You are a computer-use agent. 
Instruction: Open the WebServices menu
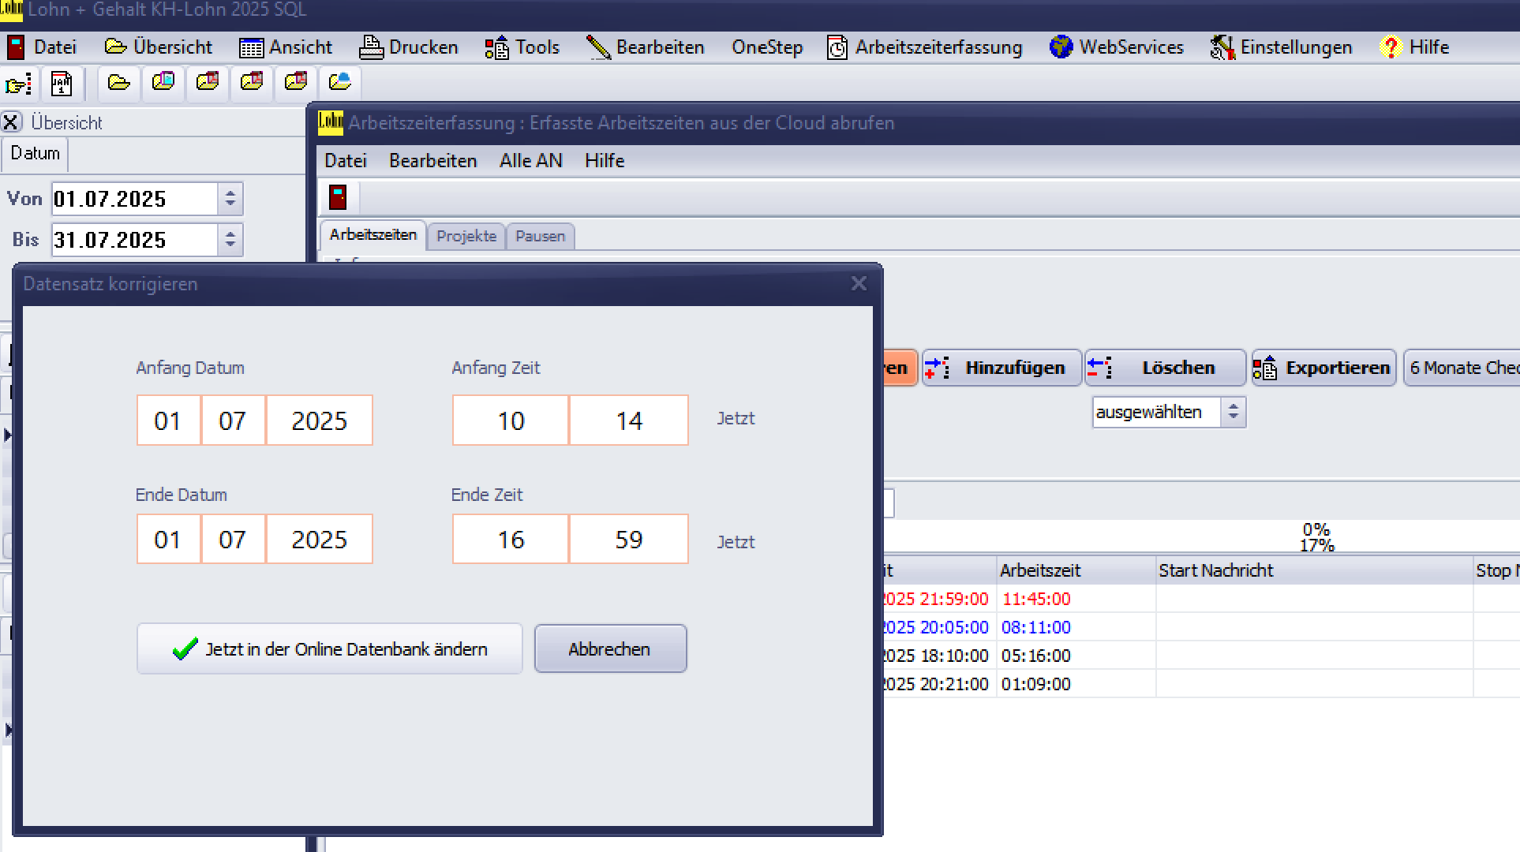(1117, 47)
